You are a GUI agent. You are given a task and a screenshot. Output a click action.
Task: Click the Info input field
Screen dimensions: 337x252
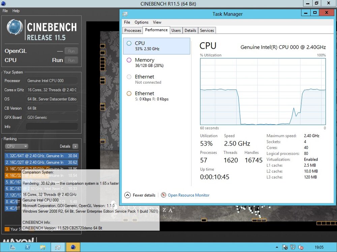tap(52, 126)
